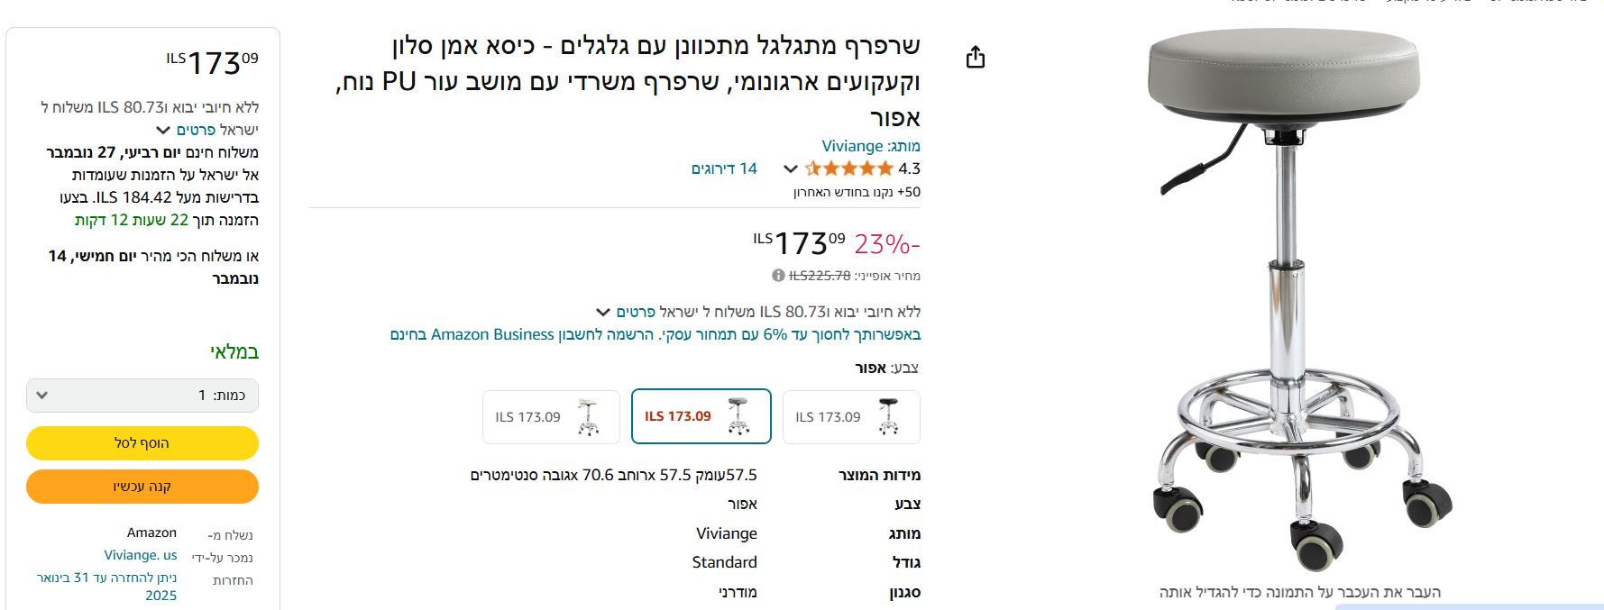The height and width of the screenshot is (610, 1604).
Task: Select the white stool color option
Action: tap(551, 417)
